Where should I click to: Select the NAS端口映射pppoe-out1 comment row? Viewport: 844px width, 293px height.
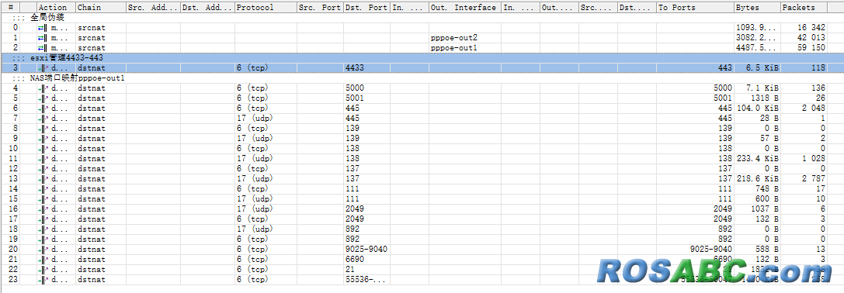422,78
